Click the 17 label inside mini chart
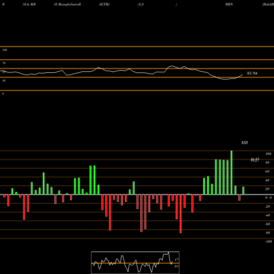274x274 pixels. (x=176, y=260)
